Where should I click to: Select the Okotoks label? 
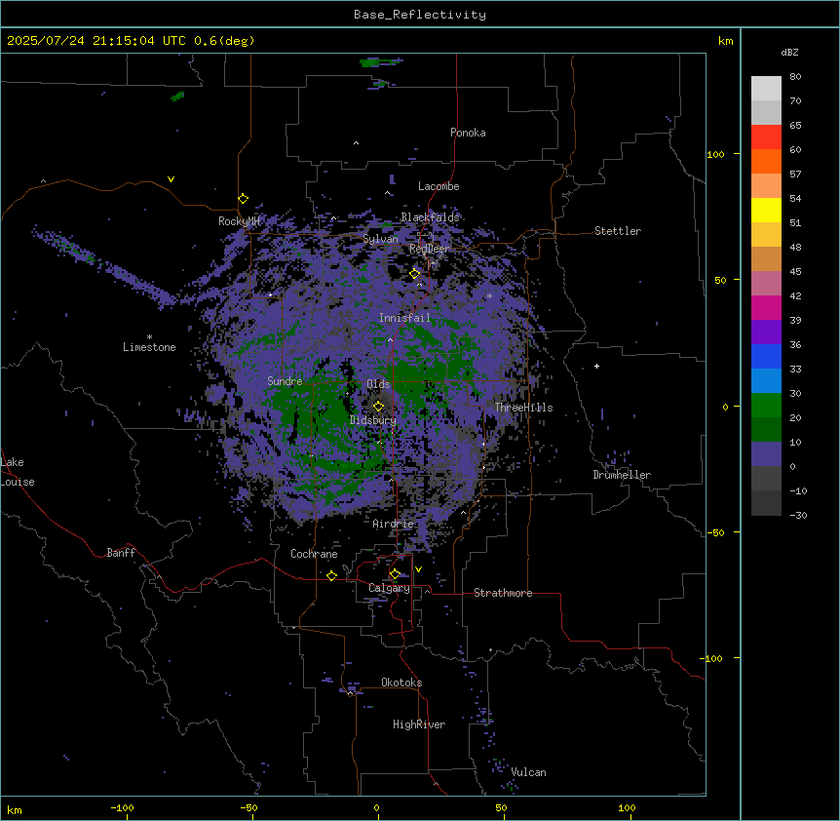tap(401, 683)
